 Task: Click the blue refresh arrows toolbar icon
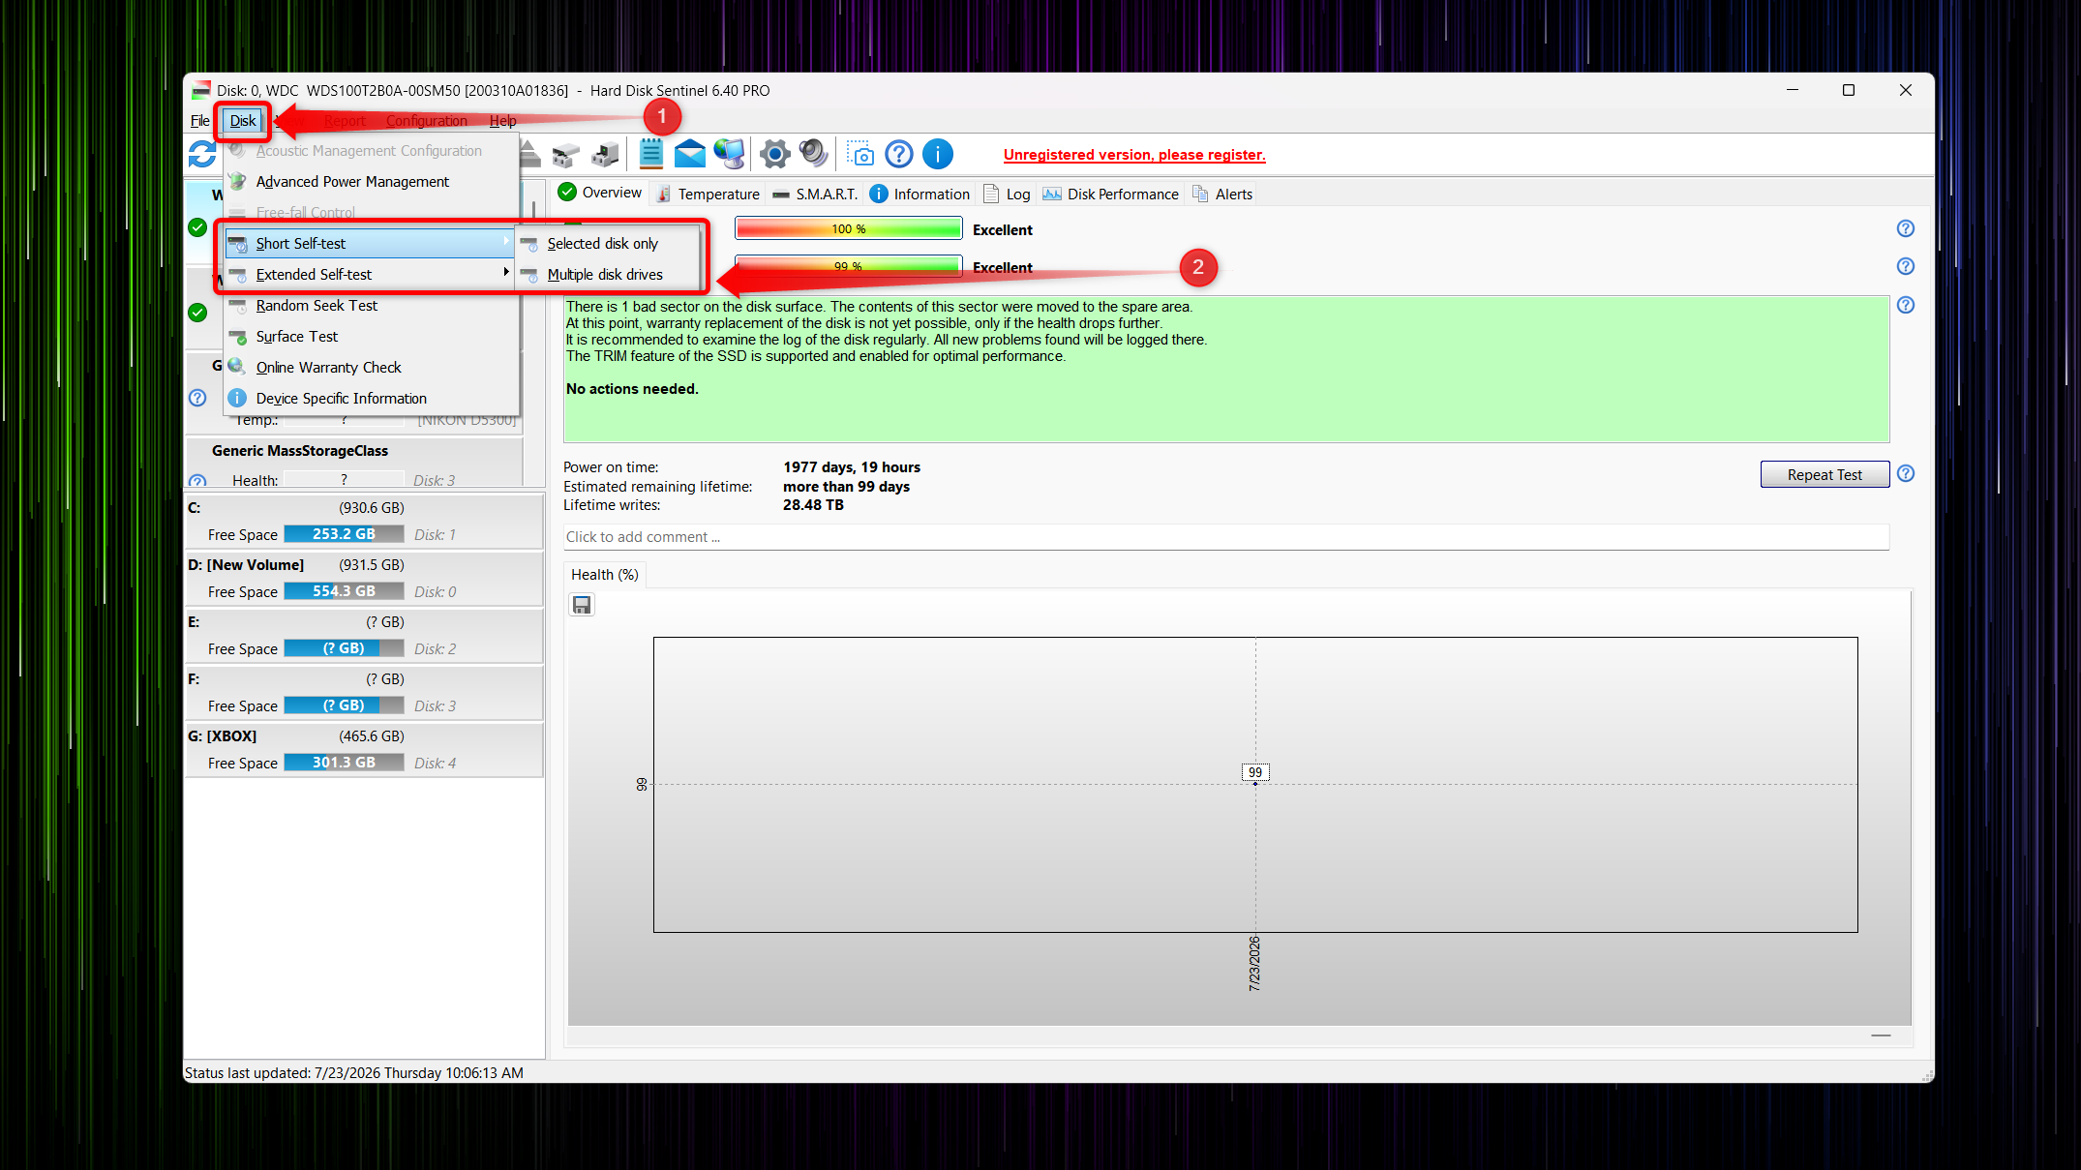[x=202, y=154]
